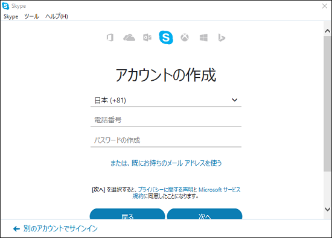Click the back arrow beside 別のアカウントでサインイン
The width and height of the screenshot is (332, 238).
16,229
